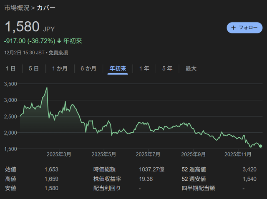
Task: Click the 2025年3月 axis label
Action: (59, 154)
